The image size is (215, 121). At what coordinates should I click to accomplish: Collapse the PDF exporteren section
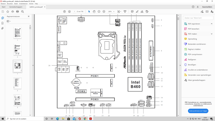point(212,24)
